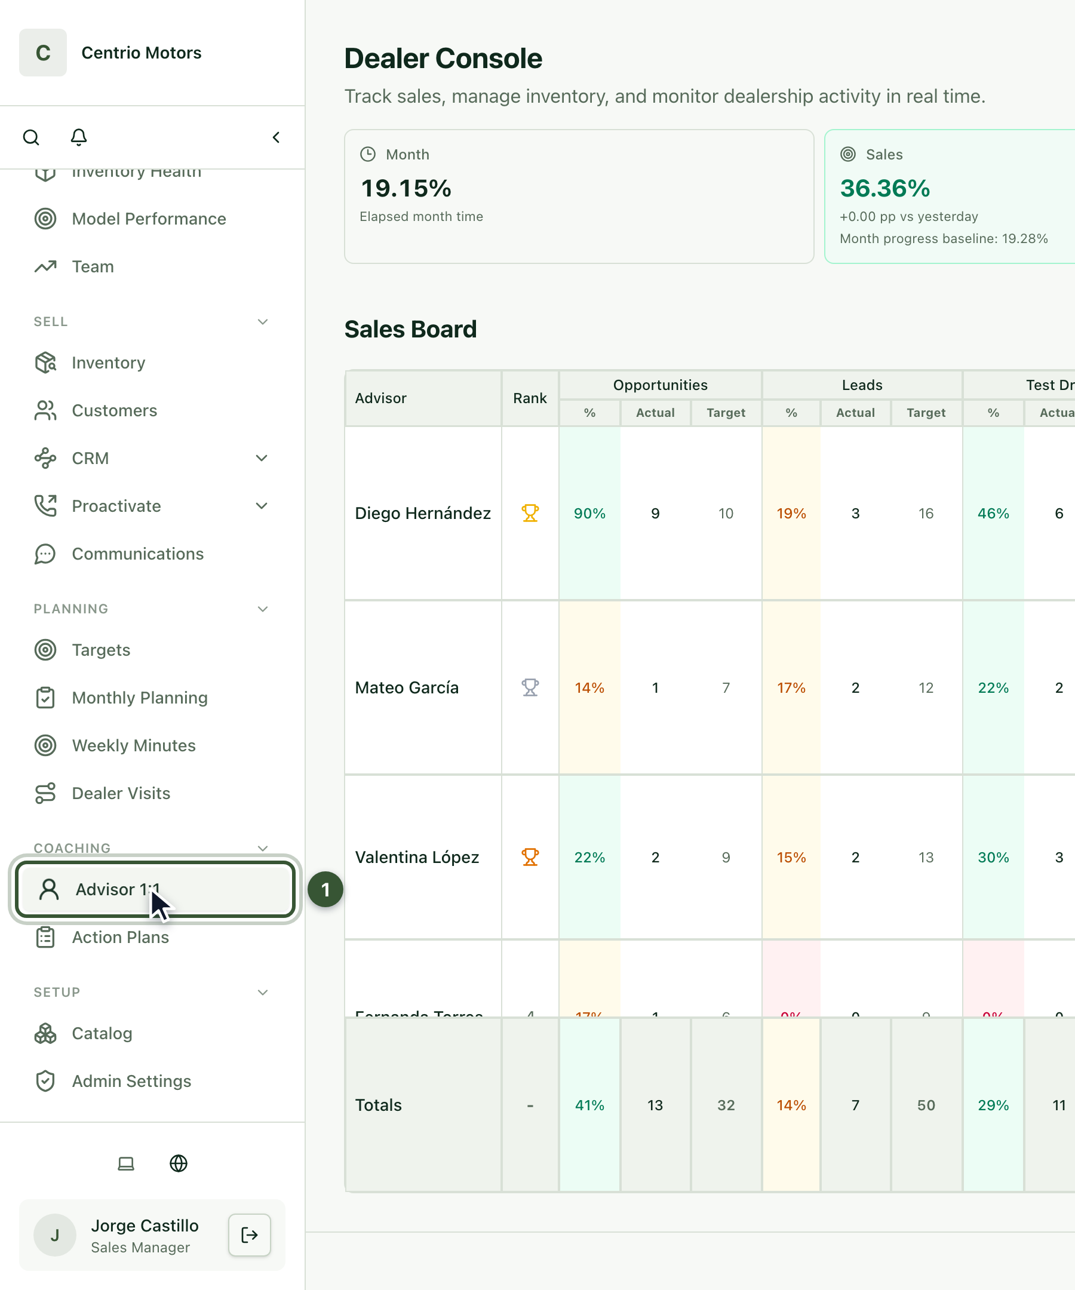The height and width of the screenshot is (1290, 1075).
Task: Click the Advisor column header
Action: tap(423, 398)
